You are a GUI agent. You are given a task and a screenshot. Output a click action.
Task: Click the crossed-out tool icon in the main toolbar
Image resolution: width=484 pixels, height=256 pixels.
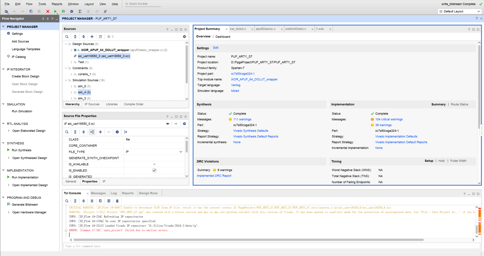[105, 11]
